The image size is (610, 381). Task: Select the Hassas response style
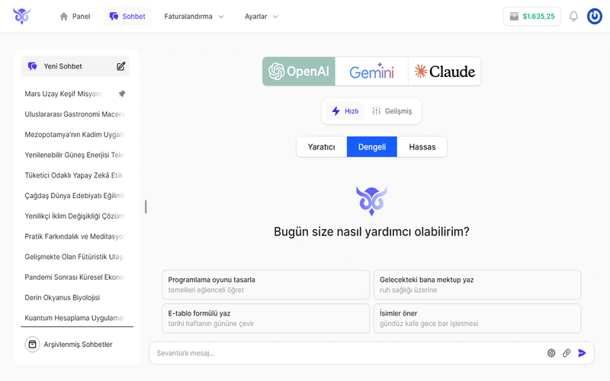[x=422, y=147]
